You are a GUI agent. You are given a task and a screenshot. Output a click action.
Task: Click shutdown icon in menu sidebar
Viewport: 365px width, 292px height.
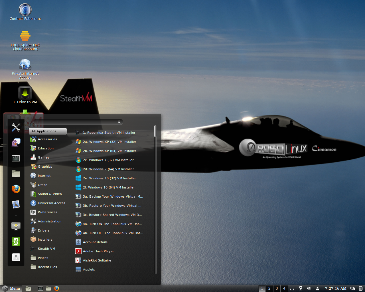point(16,257)
